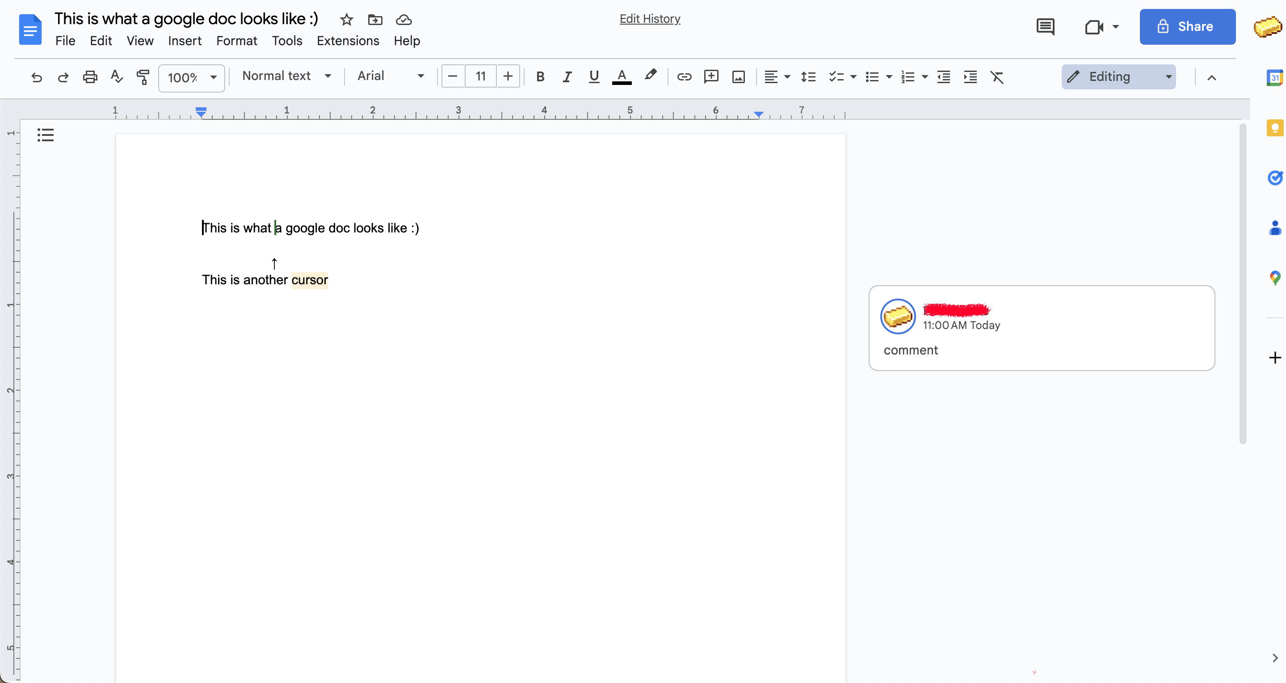The width and height of the screenshot is (1286, 683).
Task: Click the Undo arrow icon
Action: tap(37, 77)
